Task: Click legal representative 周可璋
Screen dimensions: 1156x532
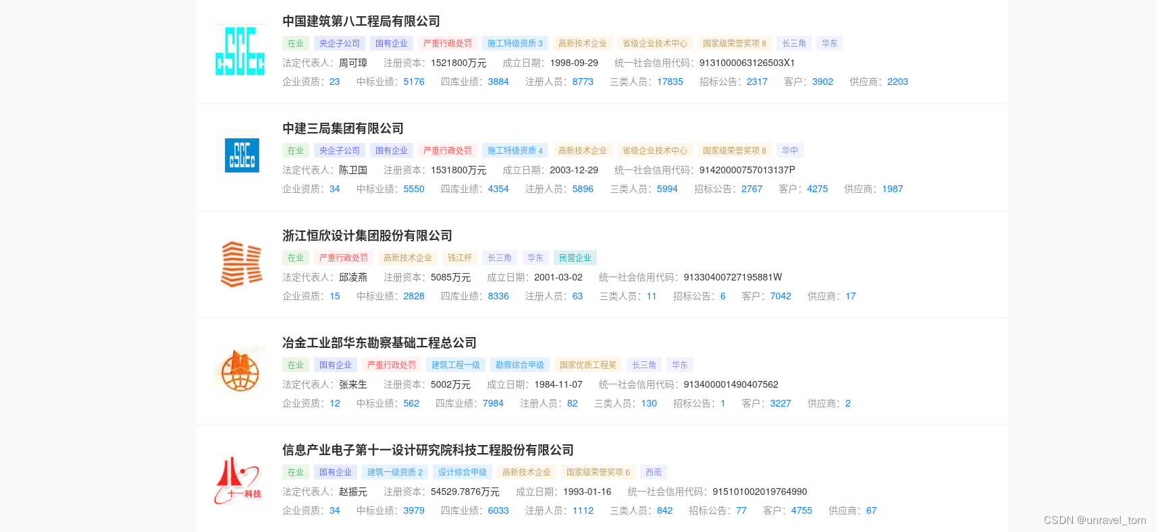Action: (x=353, y=63)
